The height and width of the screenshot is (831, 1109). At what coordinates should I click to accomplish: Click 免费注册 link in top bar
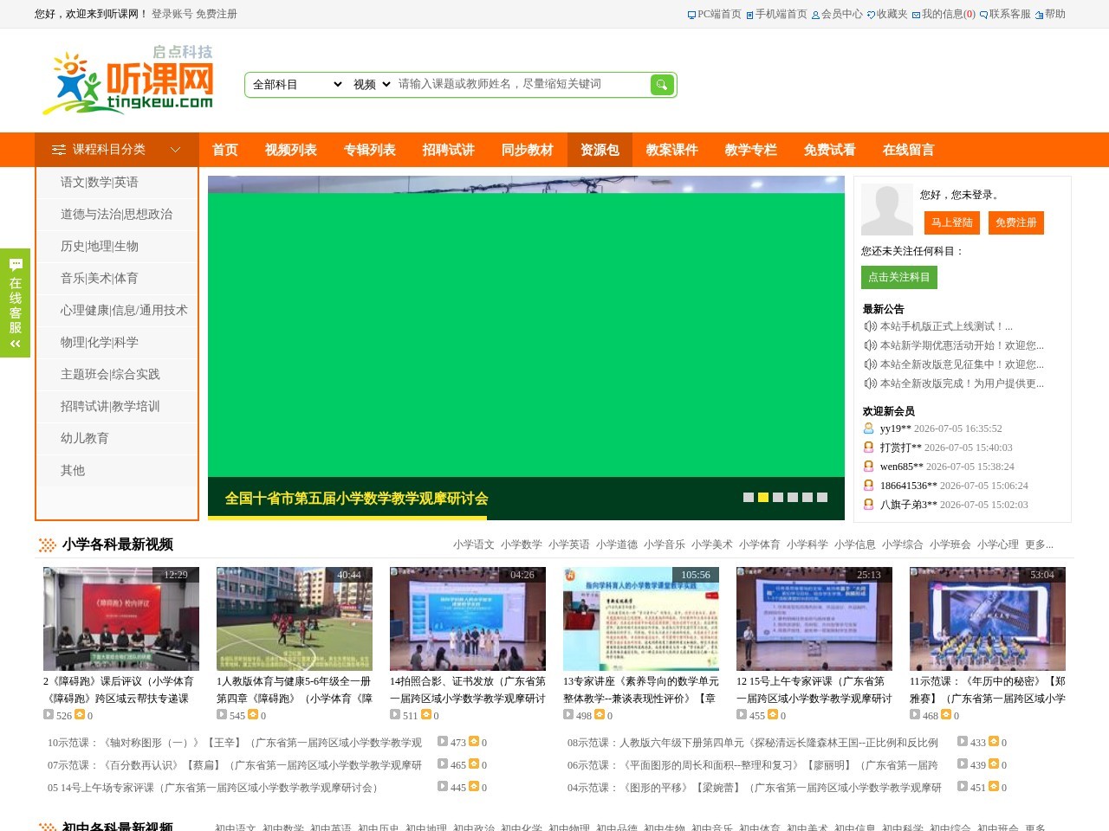[217, 14]
